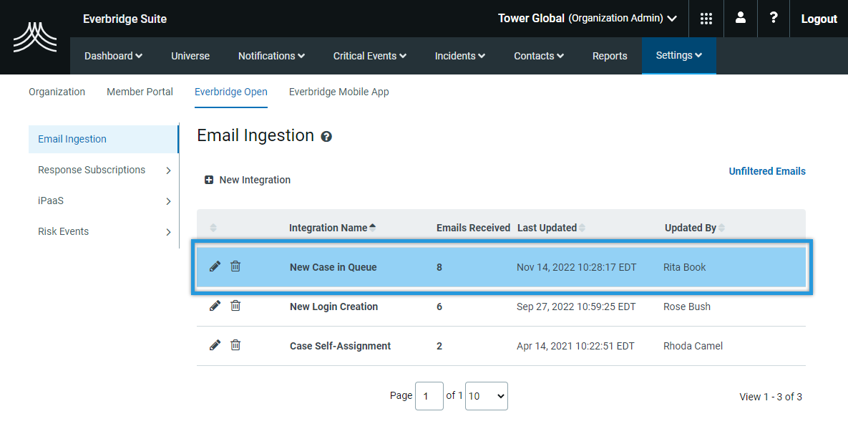Create a New Integration
The image size is (848, 434).
(248, 180)
